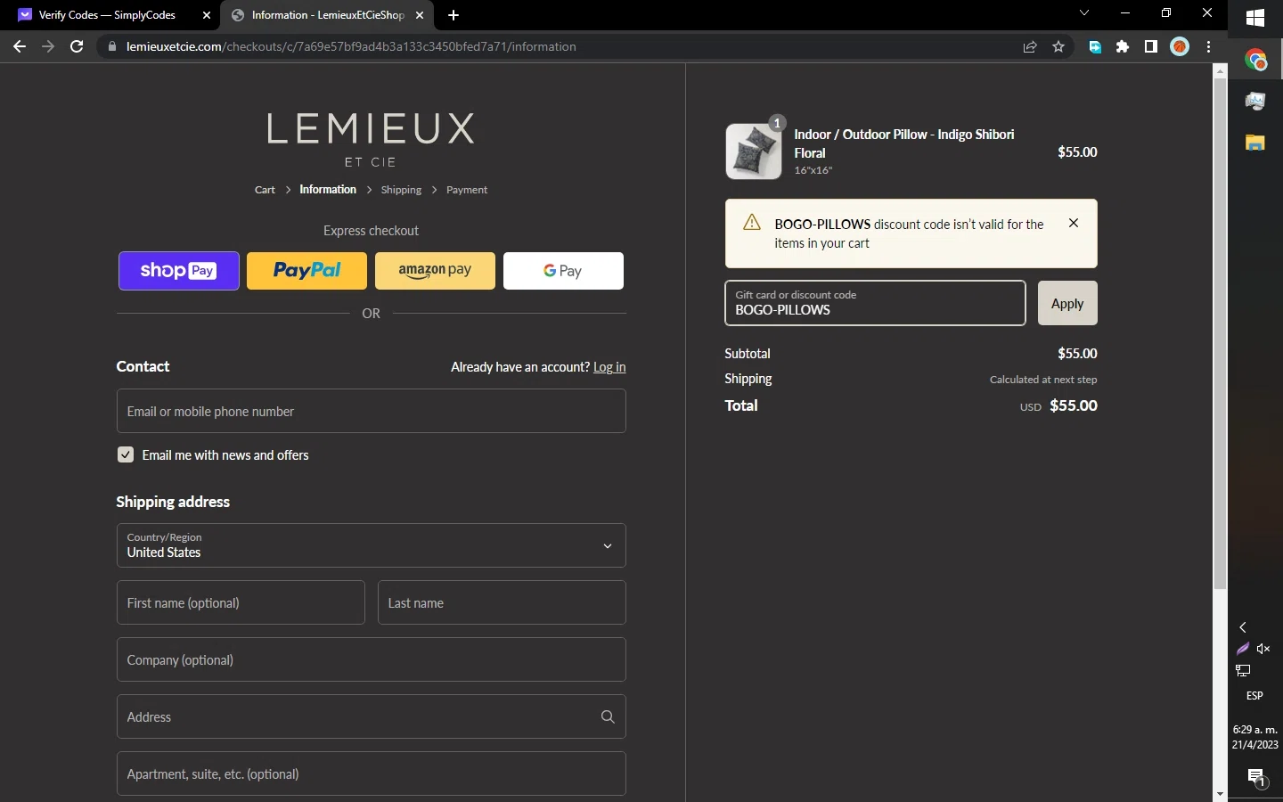Open the notification center icon
The width and height of the screenshot is (1283, 802).
click(1256, 778)
